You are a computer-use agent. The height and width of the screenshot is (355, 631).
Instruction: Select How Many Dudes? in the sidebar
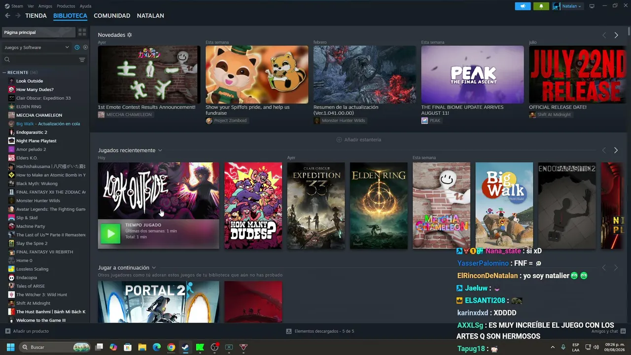click(x=35, y=90)
